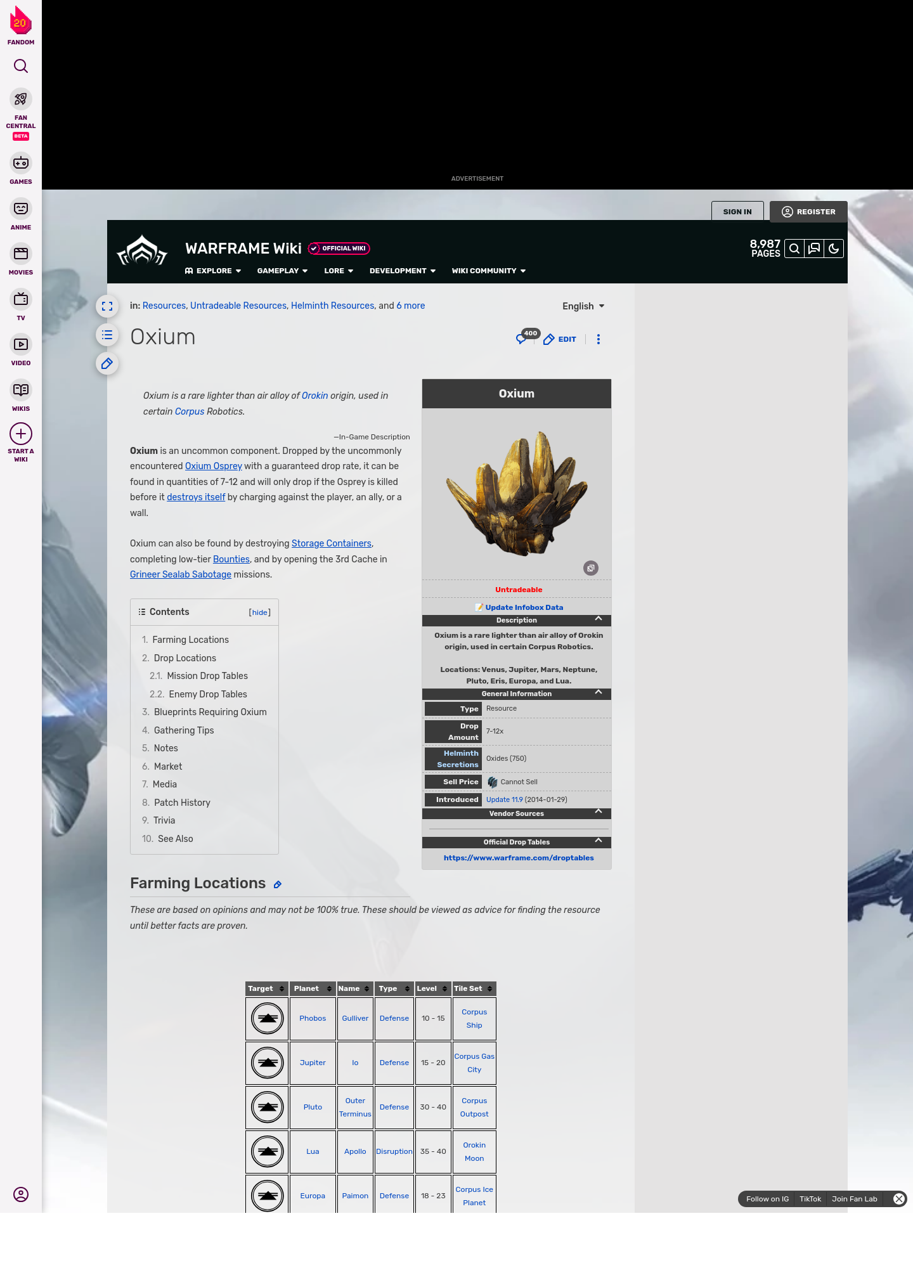Sort table by Type column
913x1268 pixels.
pyautogui.click(x=394, y=989)
